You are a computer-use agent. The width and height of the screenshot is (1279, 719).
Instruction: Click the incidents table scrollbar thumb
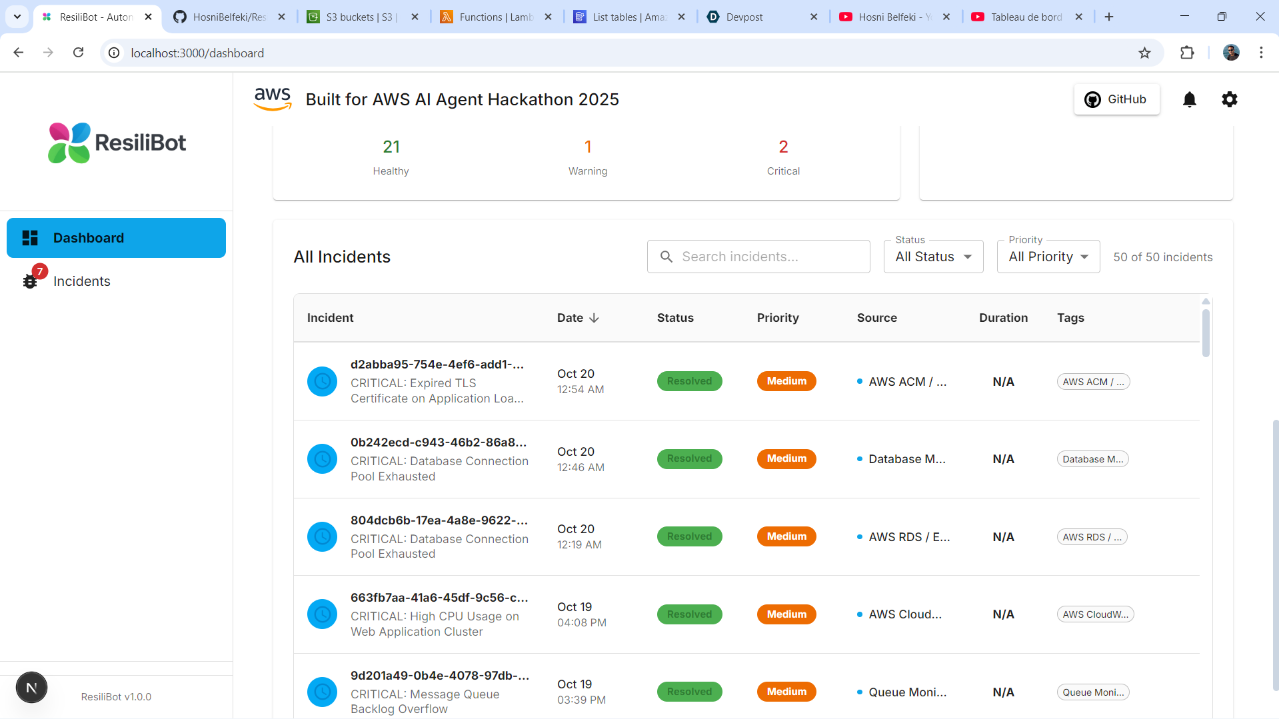pyautogui.click(x=1206, y=333)
